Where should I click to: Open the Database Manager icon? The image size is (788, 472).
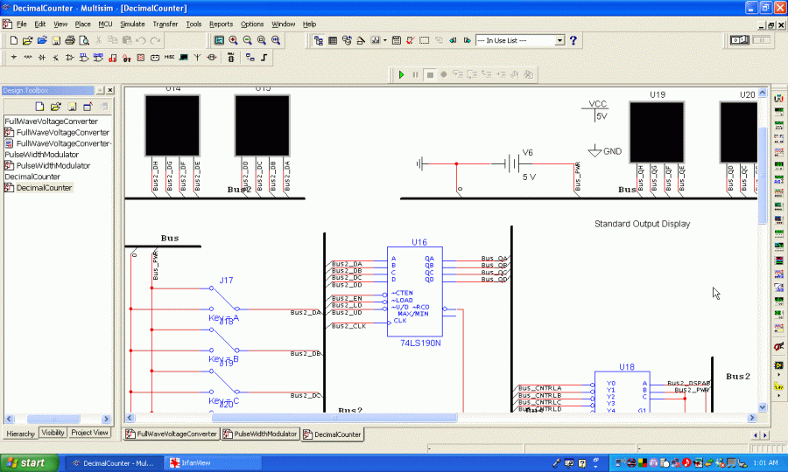pyautogui.click(x=346, y=40)
